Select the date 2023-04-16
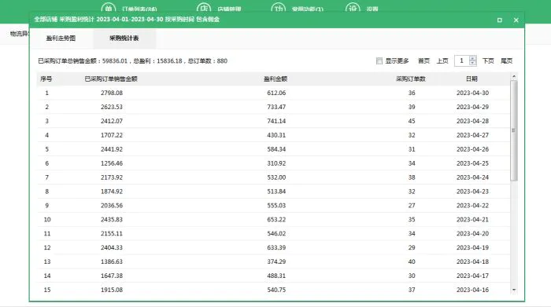 pos(472,290)
